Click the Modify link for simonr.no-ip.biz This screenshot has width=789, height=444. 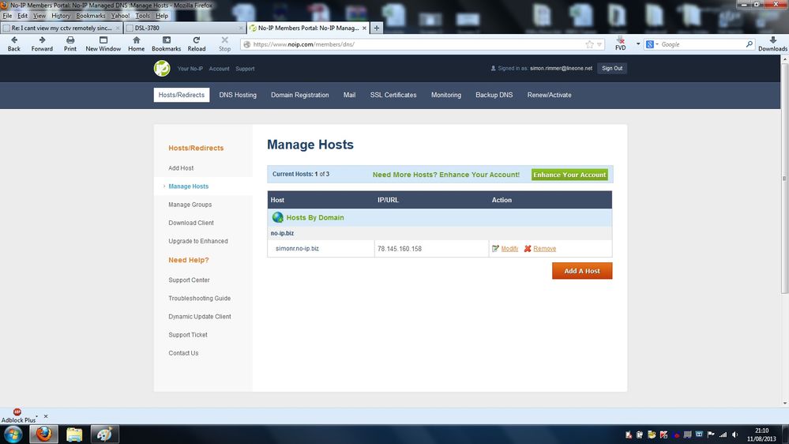[509, 249]
